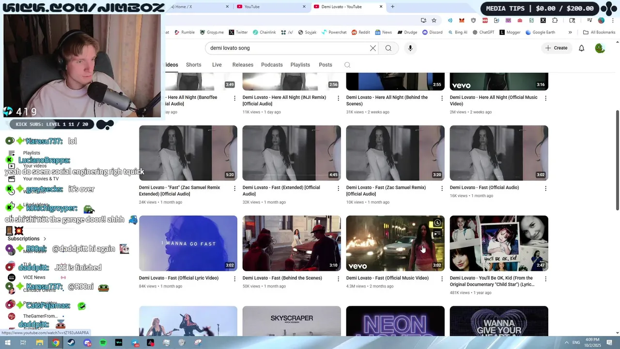
Task: Open Task View on the taskbar
Action: [23, 343]
